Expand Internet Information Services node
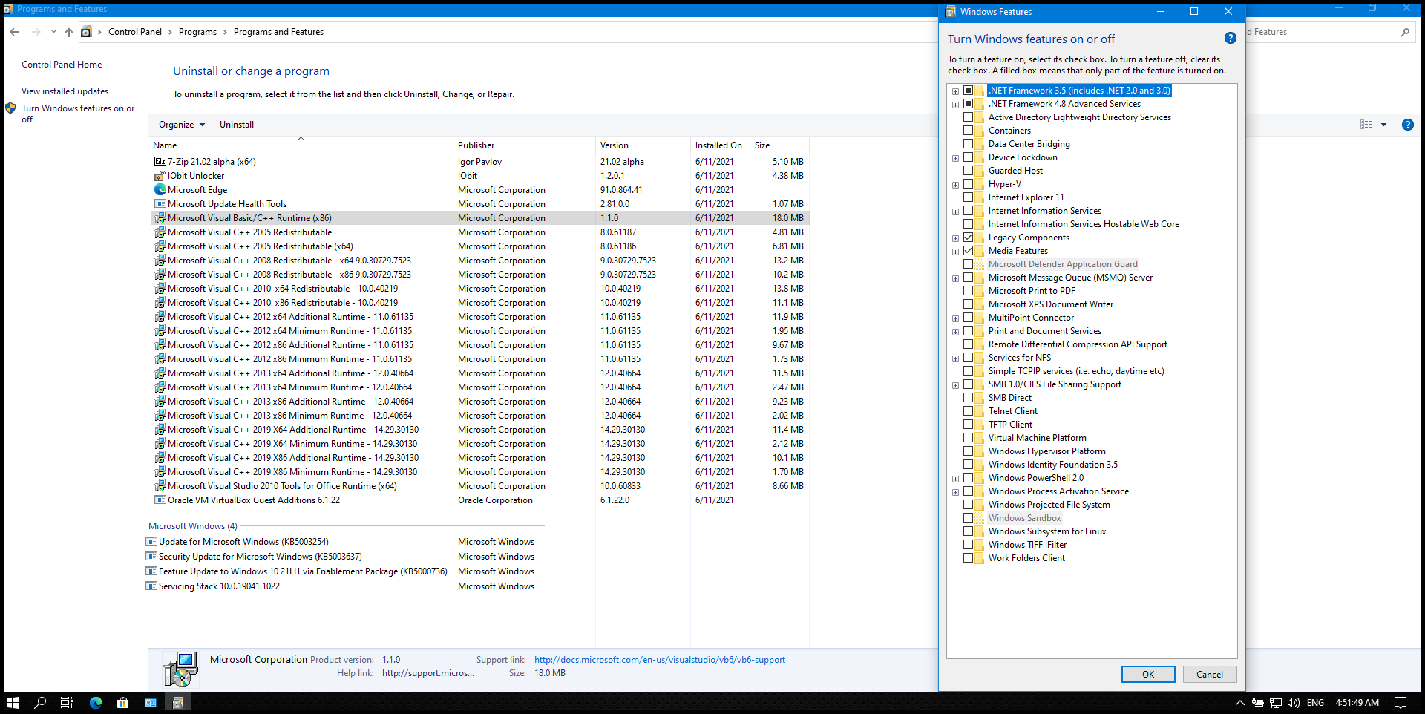 (x=956, y=212)
